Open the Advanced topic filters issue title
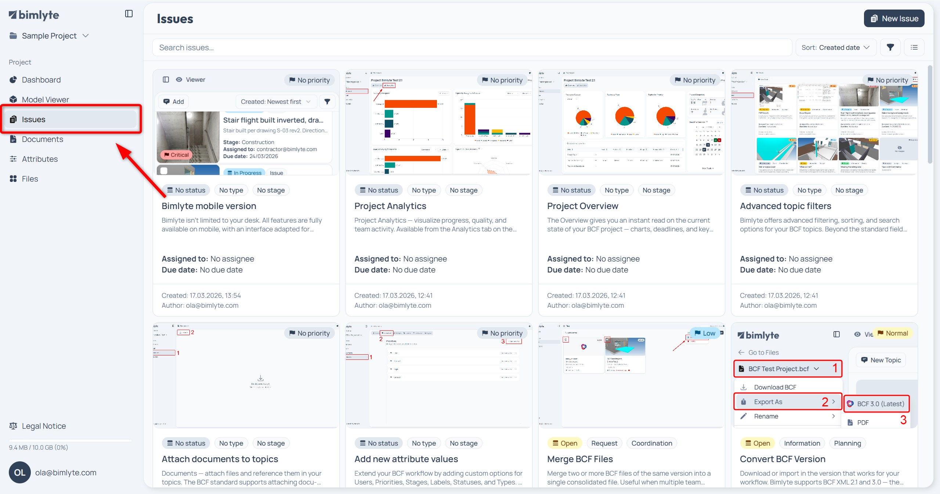 [x=785, y=206]
